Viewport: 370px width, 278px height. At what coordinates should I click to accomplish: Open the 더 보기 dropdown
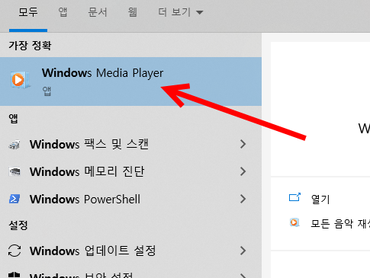click(x=181, y=12)
